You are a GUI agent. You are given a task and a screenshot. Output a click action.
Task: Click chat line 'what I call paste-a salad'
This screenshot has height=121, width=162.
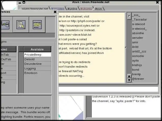(73, 39)
